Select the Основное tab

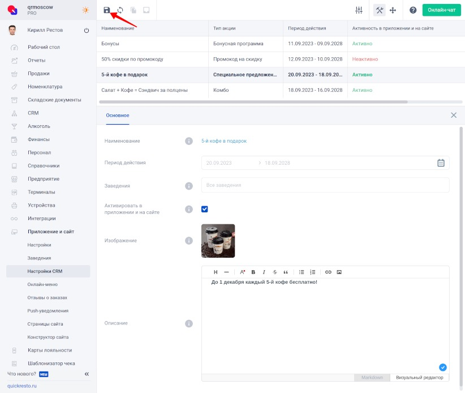[x=118, y=116]
